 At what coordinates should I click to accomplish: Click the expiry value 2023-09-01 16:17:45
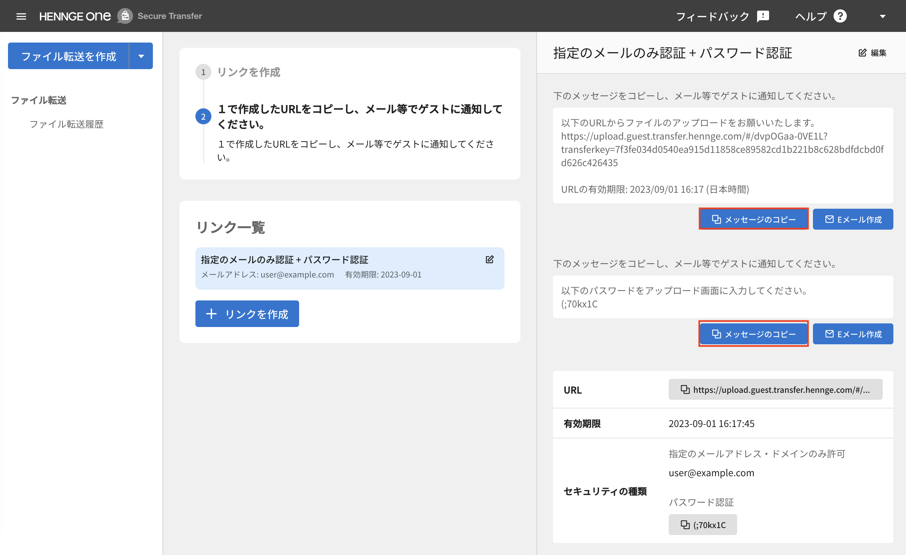[712, 423]
